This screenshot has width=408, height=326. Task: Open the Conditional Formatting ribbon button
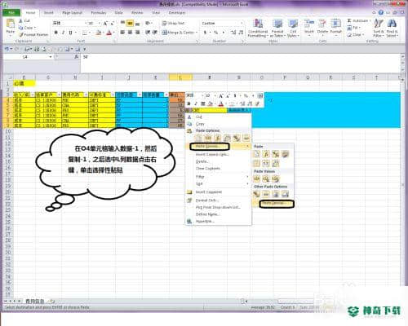tap(258, 28)
